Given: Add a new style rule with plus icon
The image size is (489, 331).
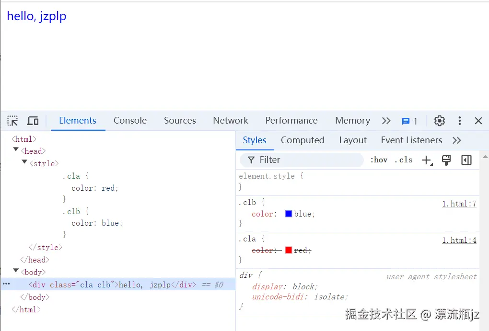Looking at the screenshot, I should click(x=427, y=160).
